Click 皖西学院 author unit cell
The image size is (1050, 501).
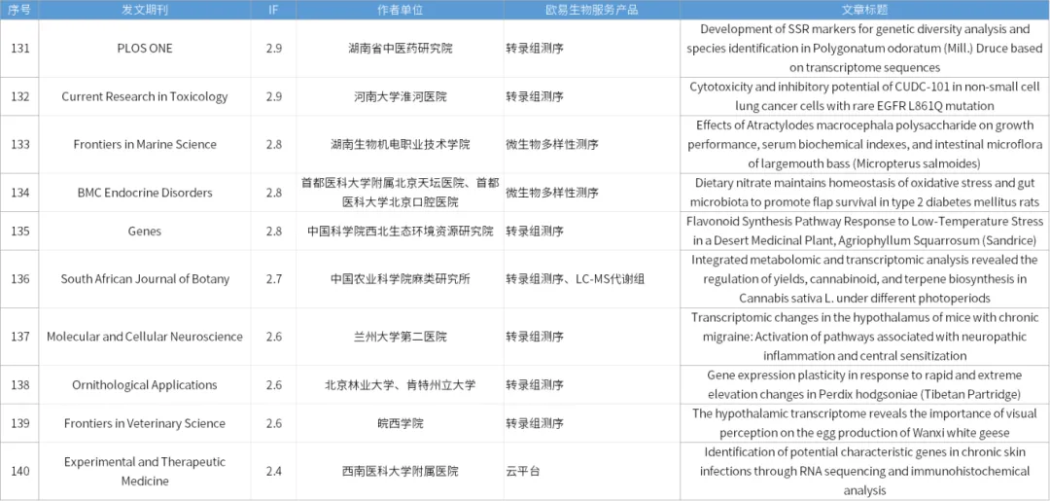[400, 423]
